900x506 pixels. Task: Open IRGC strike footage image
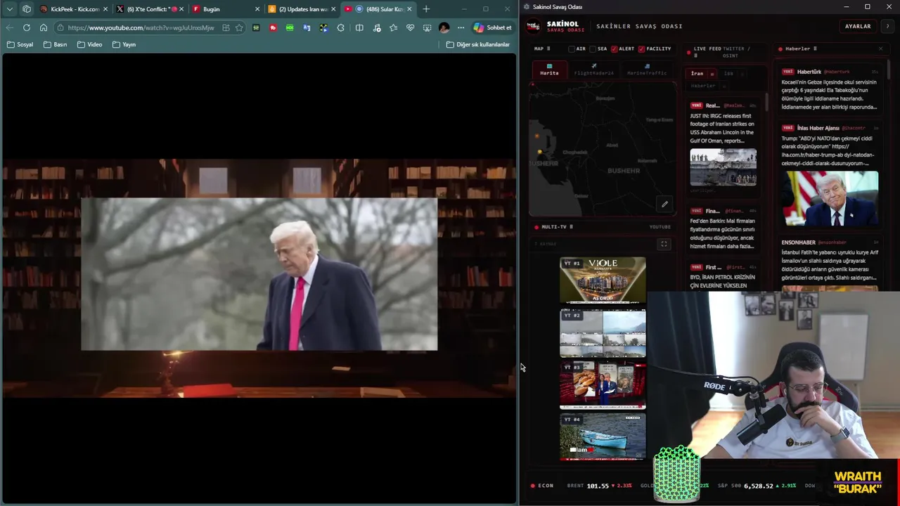click(x=723, y=167)
